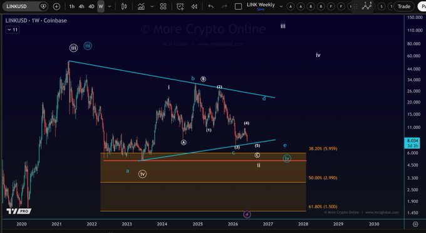Click 2027 on the time axis
The width and height of the screenshot is (426, 233).
tap(268, 224)
